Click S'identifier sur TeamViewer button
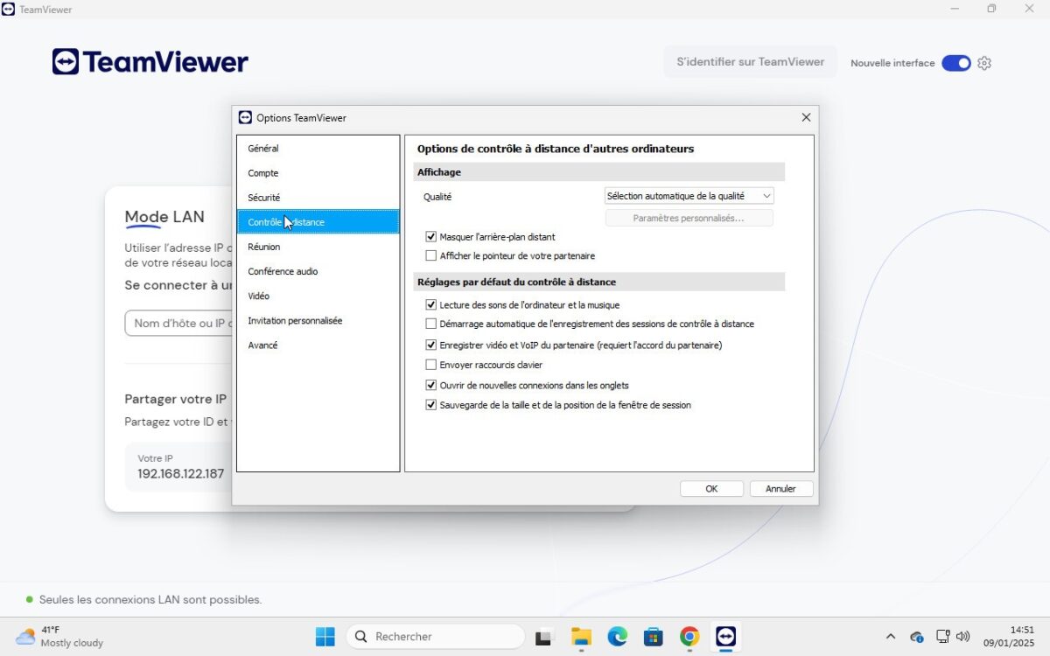 pyautogui.click(x=750, y=62)
